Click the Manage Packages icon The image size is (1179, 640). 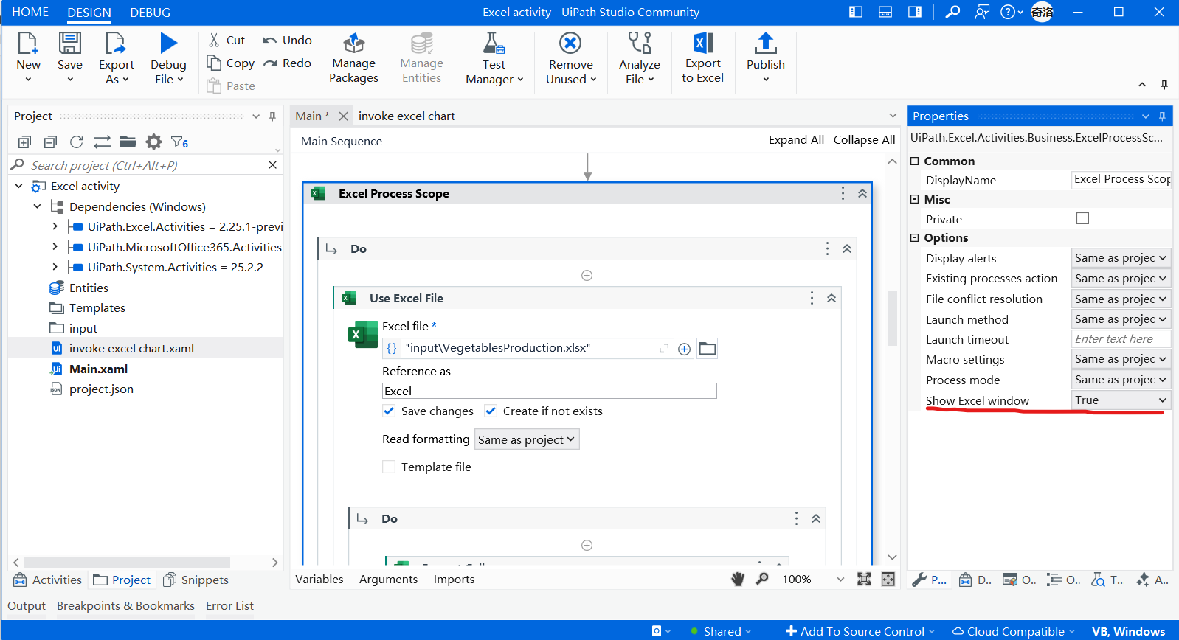click(x=353, y=44)
